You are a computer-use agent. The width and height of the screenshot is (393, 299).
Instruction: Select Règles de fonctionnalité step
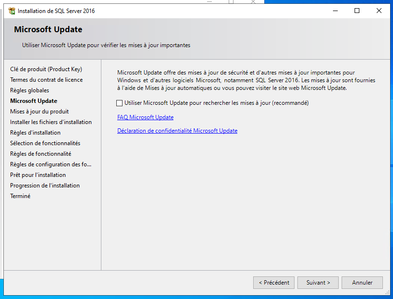tap(41, 153)
